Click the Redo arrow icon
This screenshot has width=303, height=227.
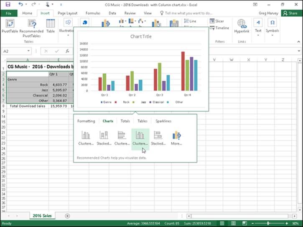click(x=33, y=4)
